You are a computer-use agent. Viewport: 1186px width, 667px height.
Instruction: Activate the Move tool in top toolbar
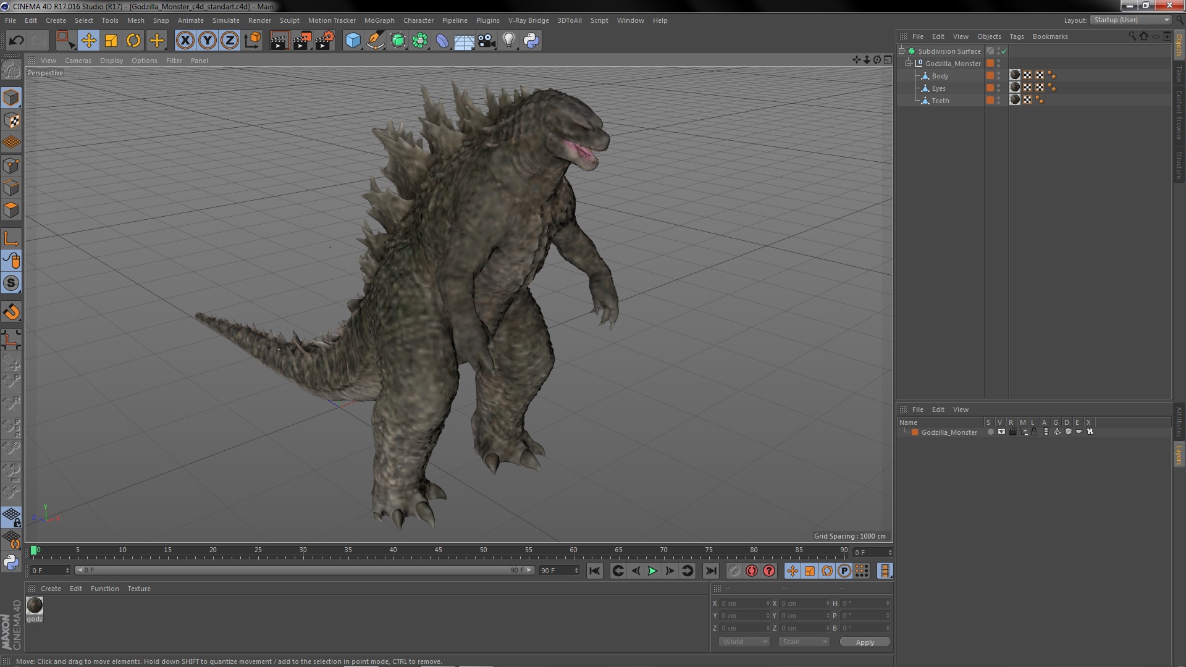coord(88,41)
